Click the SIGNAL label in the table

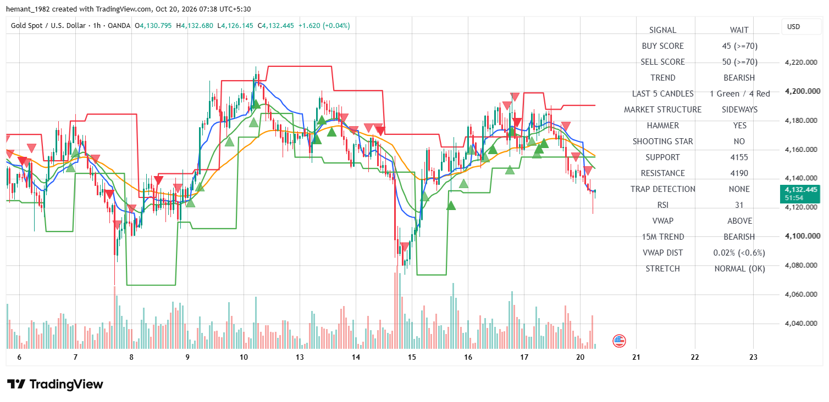(662, 30)
